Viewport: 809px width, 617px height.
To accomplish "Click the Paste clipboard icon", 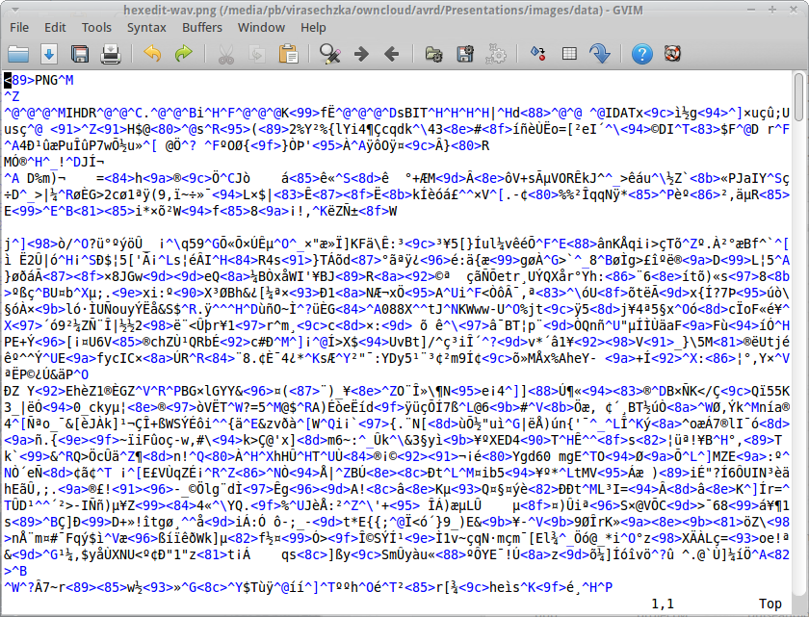I will pos(286,54).
